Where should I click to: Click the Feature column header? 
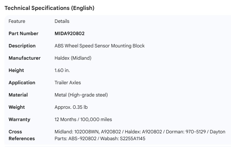tap(17, 21)
